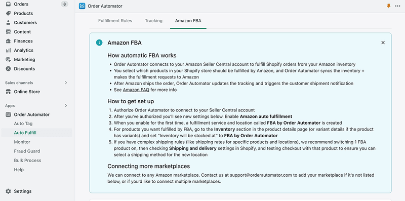Switch to the Fulfillment Rules tab
The width and height of the screenshot is (405, 201).
coord(115,21)
